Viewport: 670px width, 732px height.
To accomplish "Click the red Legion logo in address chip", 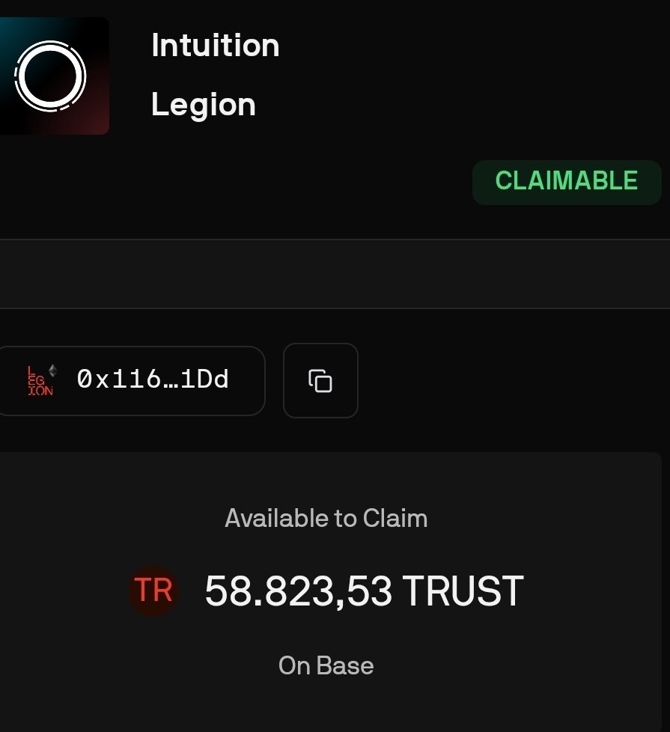I will pos(39,381).
